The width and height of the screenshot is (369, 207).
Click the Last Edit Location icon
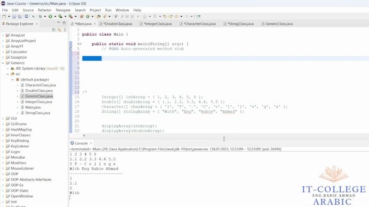coord(165,17)
